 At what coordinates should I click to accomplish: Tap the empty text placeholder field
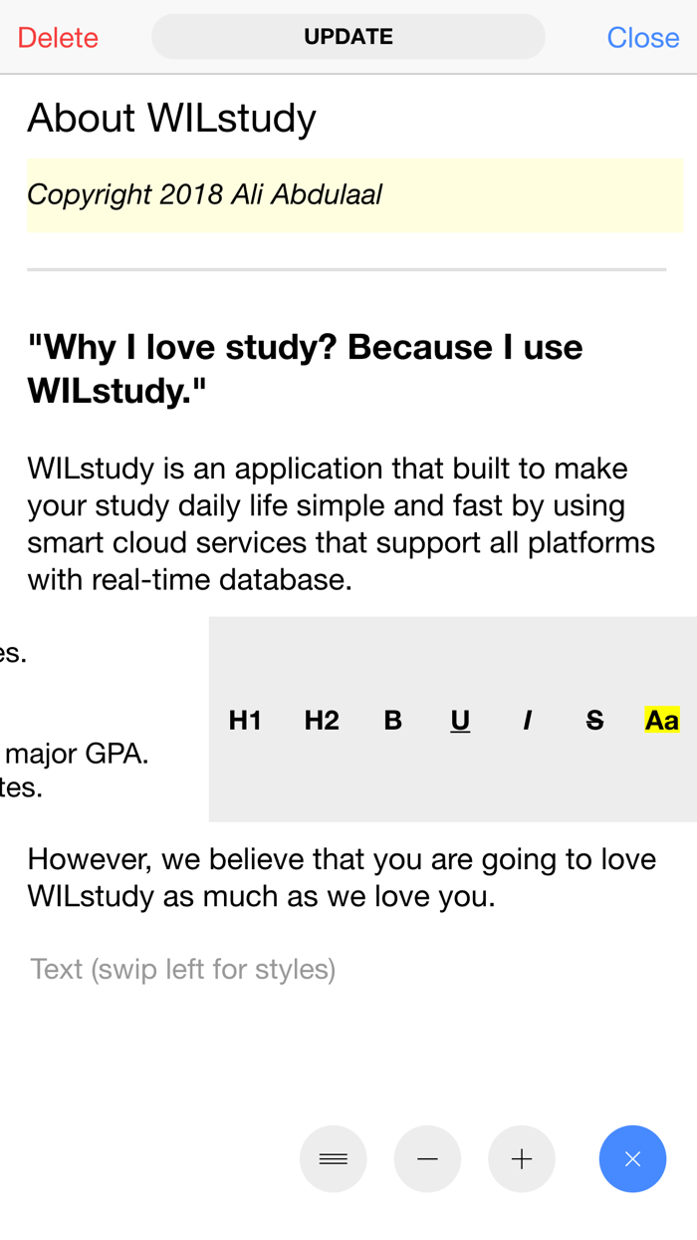(182, 968)
